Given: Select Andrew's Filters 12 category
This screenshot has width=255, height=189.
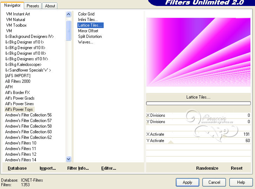Looking at the screenshot, I should click(21, 154).
